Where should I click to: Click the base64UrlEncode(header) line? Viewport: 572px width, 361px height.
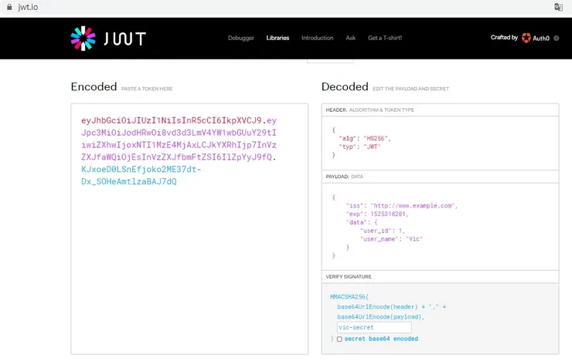pos(392,307)
